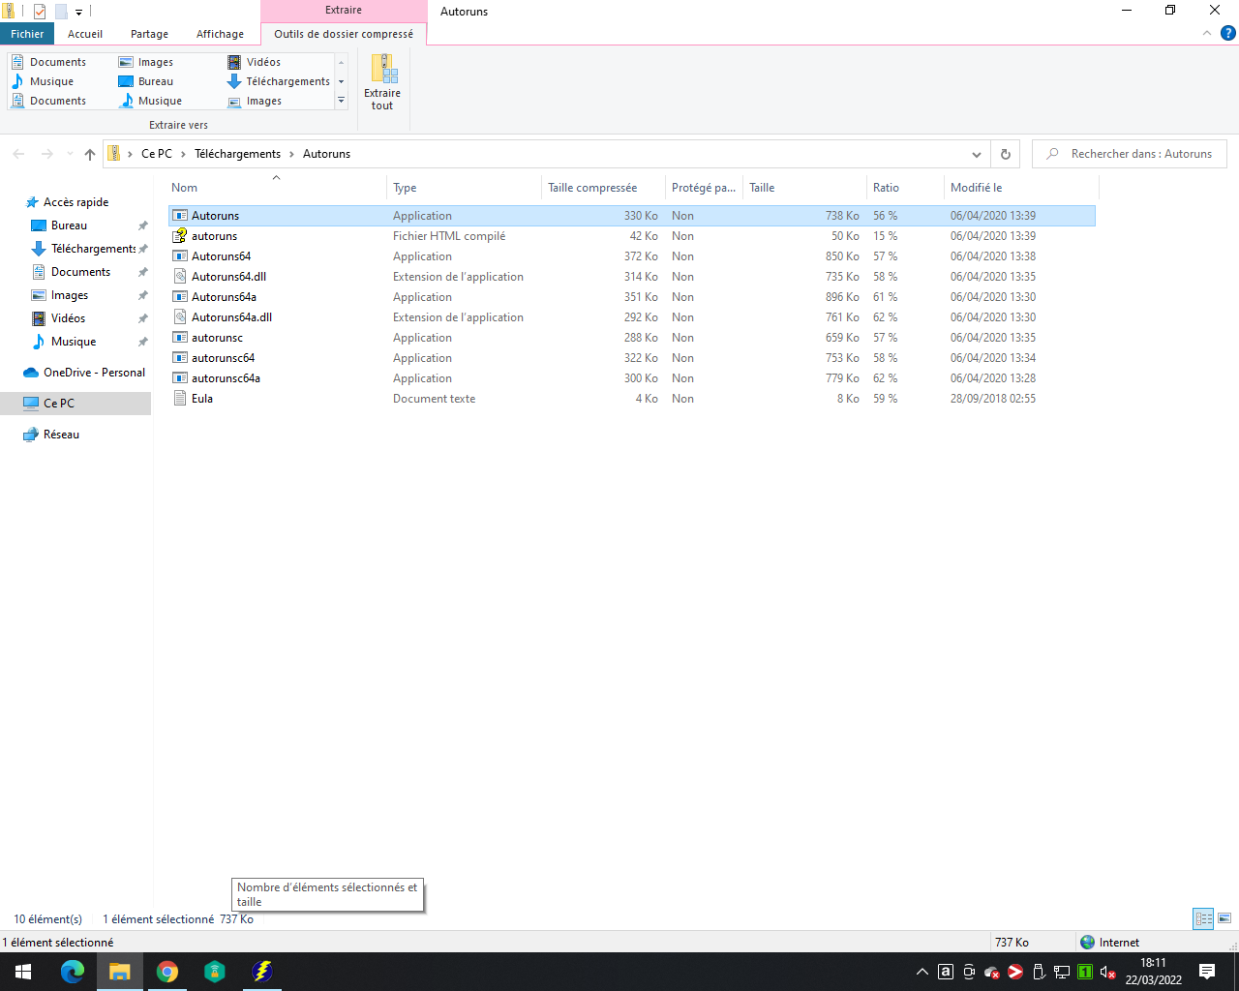Switch to large icons view in status bar
The height and width of the screenshot is (991, 1239).
point(1224,919)
